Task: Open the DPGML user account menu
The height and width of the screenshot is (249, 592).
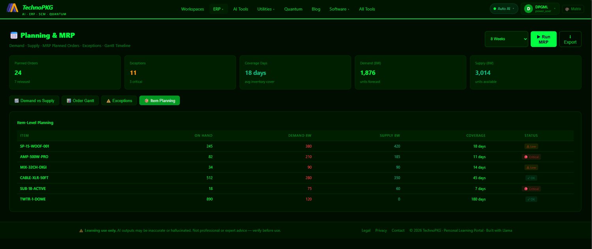Action: tap(540, 9)
